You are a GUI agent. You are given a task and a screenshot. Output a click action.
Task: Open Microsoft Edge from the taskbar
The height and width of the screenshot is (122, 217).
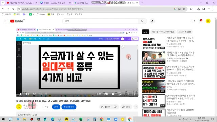click(x=53, y=119)
